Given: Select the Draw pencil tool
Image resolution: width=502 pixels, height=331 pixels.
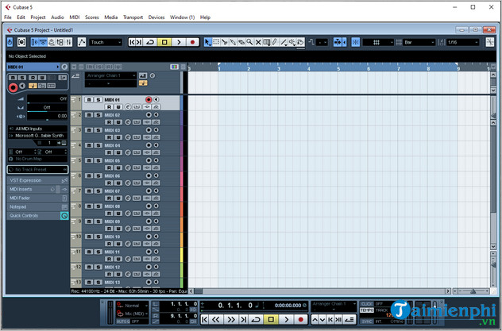Looking at the screenshot, I should 275,42.
